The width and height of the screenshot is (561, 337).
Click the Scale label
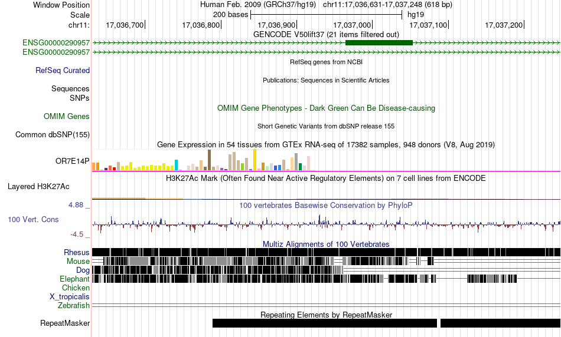(x=80, y=15)
